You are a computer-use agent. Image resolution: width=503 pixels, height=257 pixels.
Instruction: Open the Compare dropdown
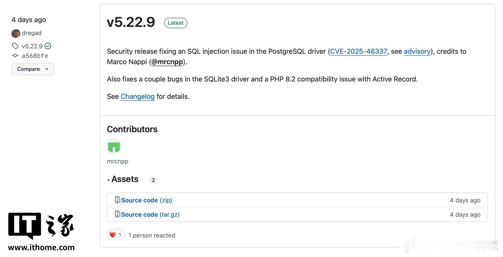pos(33,69)
